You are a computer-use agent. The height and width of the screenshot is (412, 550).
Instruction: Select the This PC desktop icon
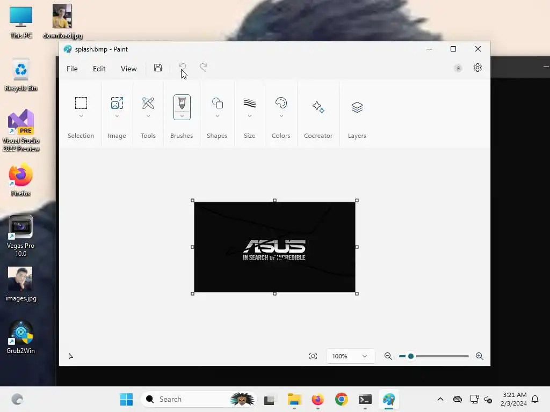point(21,23)
